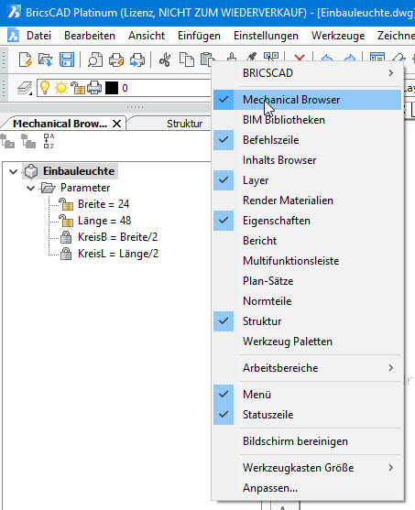Click the black layer color swatch
415x510 pixels.
pyautogui.click(x=112, y=88)
